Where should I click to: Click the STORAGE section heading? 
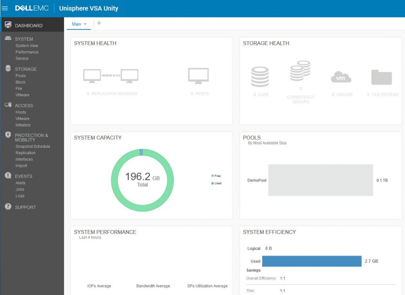click(x=26, y=69)
